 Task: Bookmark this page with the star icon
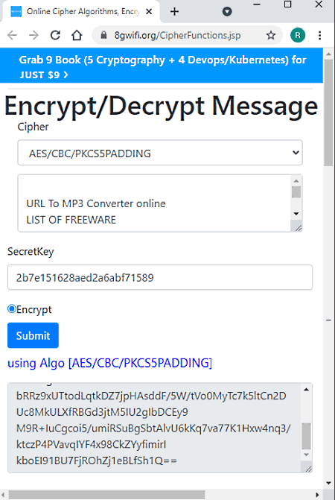(x=271, y=35)
